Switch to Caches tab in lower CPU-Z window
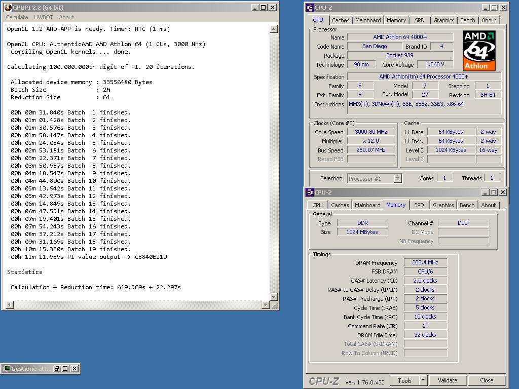Viewport: 519px width, 389px height. pyautogui.click(x=340, y=205)
